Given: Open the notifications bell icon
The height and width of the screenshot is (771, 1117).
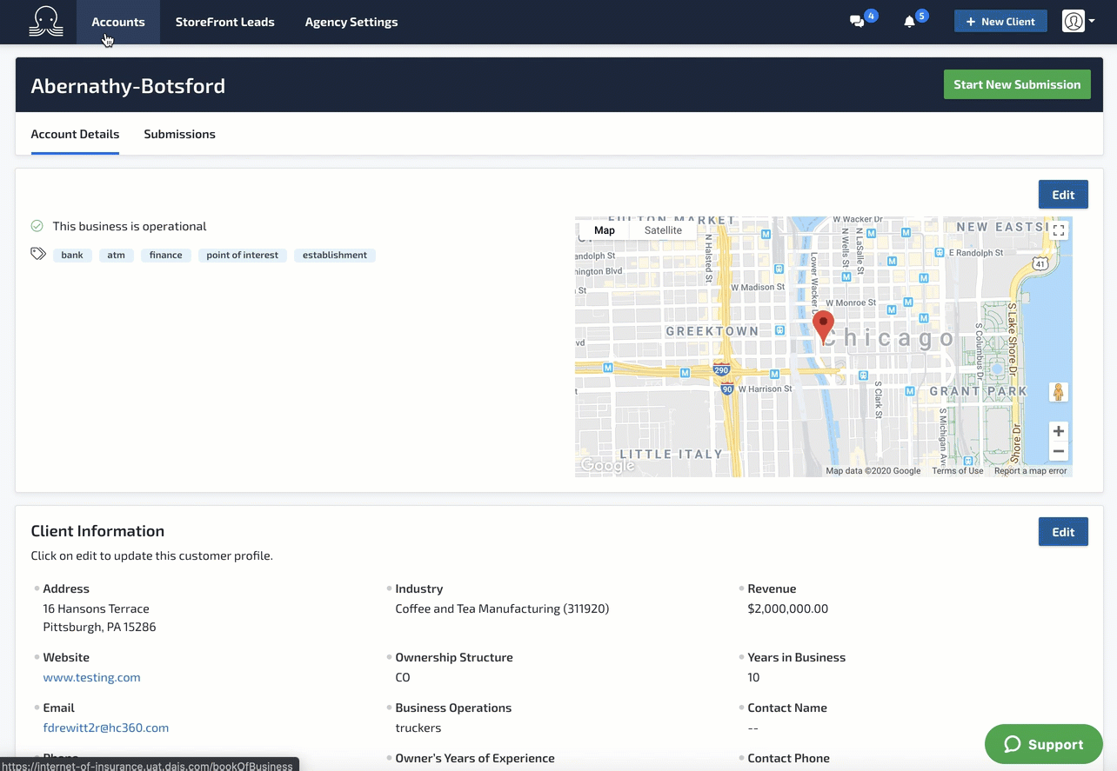Looking at the screenshot, I should (909, 22).
